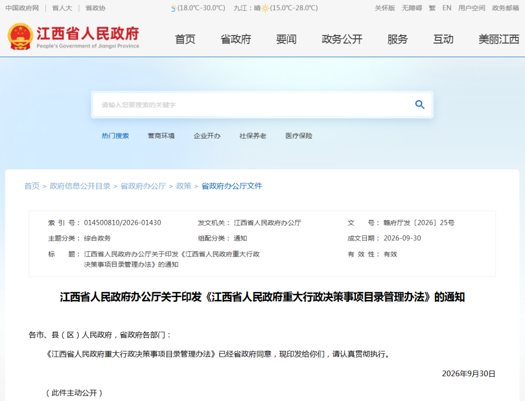Screen dimensions: 525x401
Task: Click the 江西省人民政府 site title text
Action: coord(87,33)
